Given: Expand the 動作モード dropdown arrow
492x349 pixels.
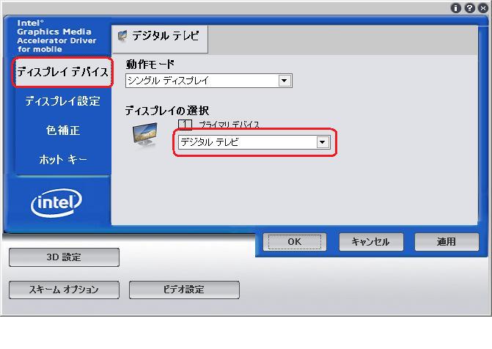Looking at the screenshot, I should 284,81.
